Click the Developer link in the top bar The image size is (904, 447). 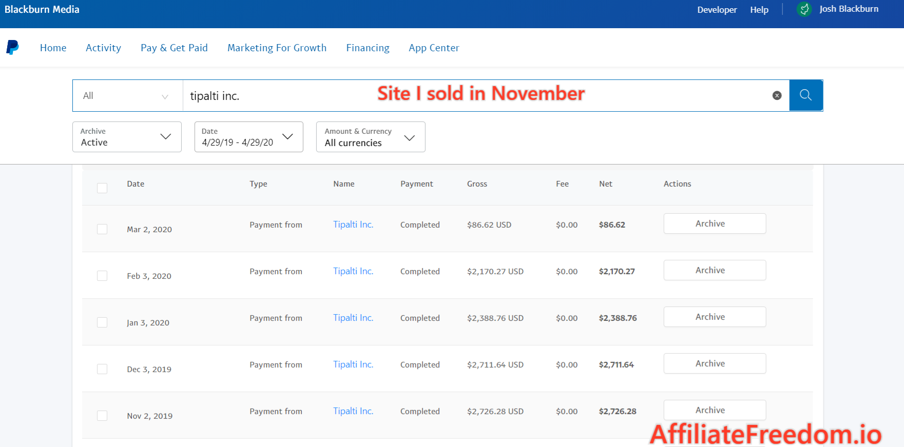click(x=717, y=10)
